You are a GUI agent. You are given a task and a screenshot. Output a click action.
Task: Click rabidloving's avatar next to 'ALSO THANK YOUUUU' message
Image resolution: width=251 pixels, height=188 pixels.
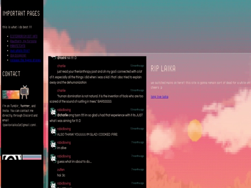(x=53, y=131)
